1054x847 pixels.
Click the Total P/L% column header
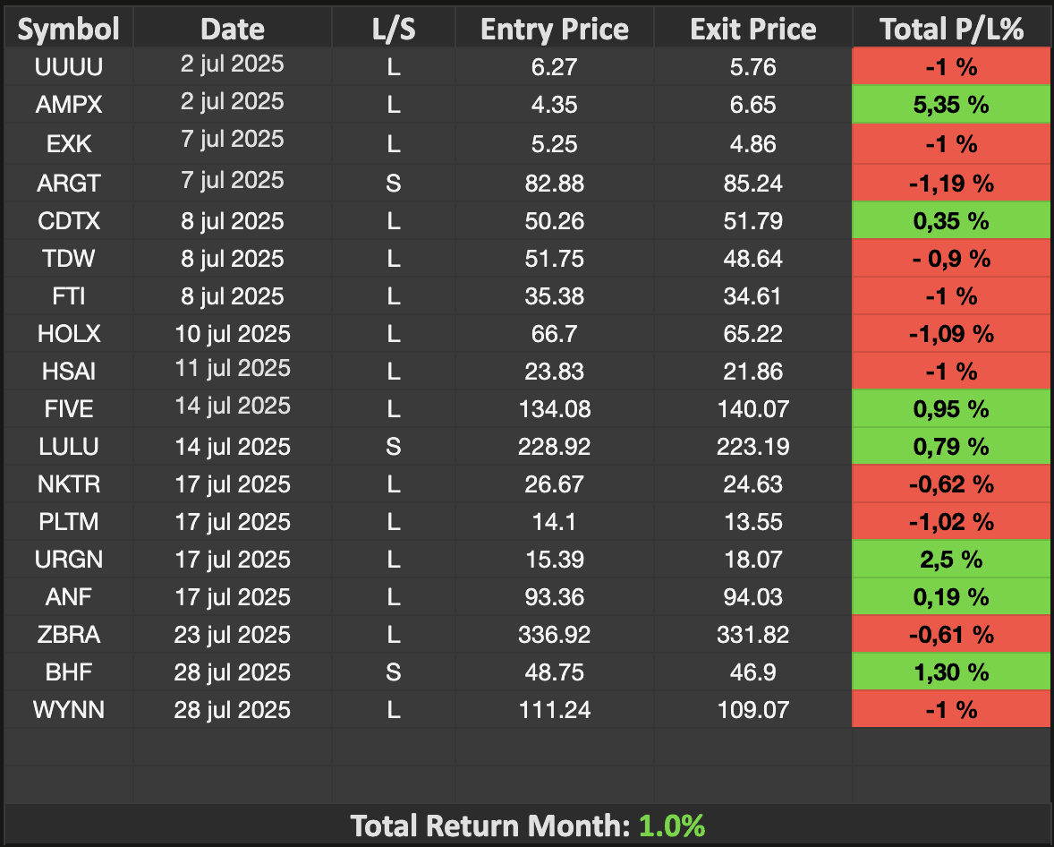point(951,29)
